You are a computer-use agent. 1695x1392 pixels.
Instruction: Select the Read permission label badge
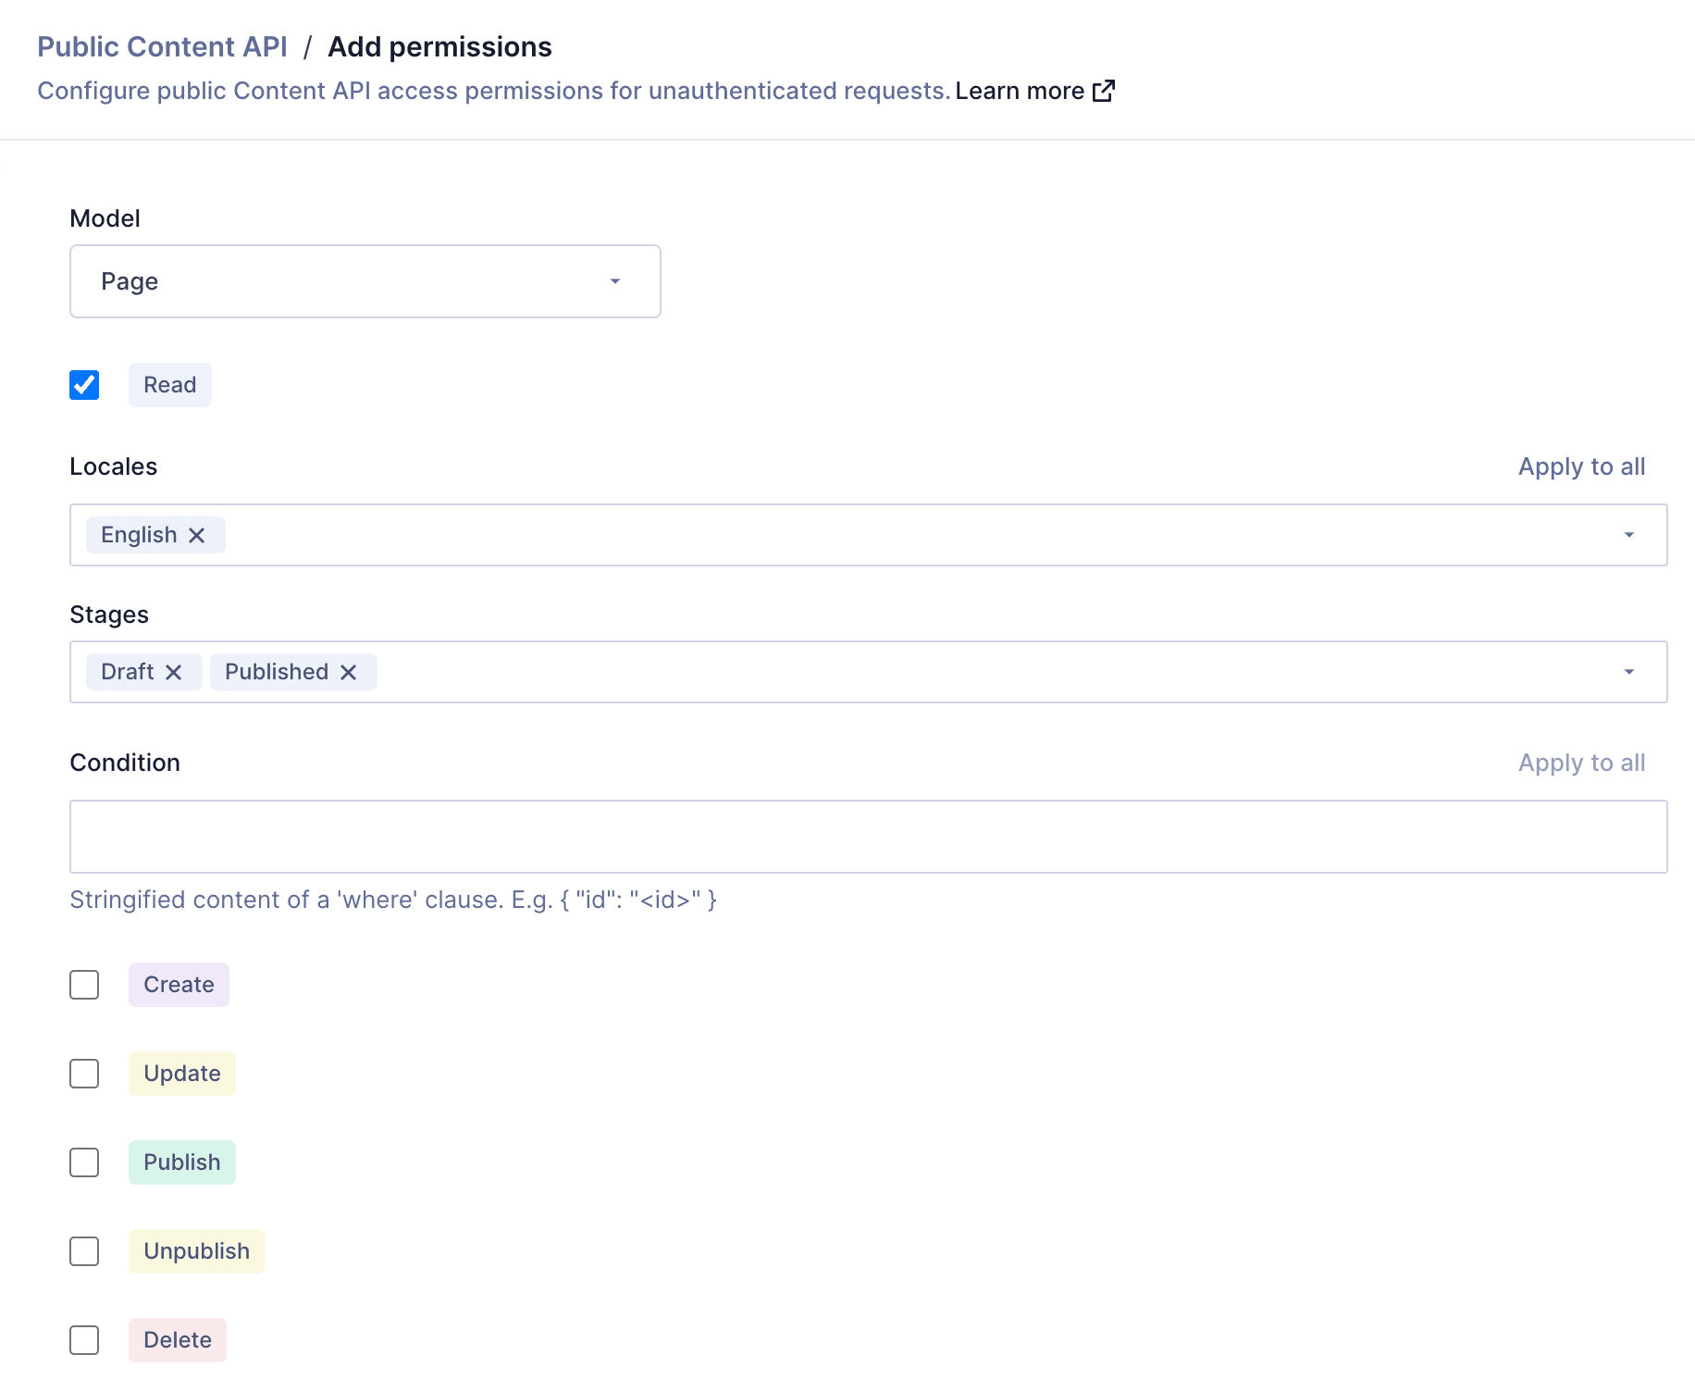coord(169,385)
